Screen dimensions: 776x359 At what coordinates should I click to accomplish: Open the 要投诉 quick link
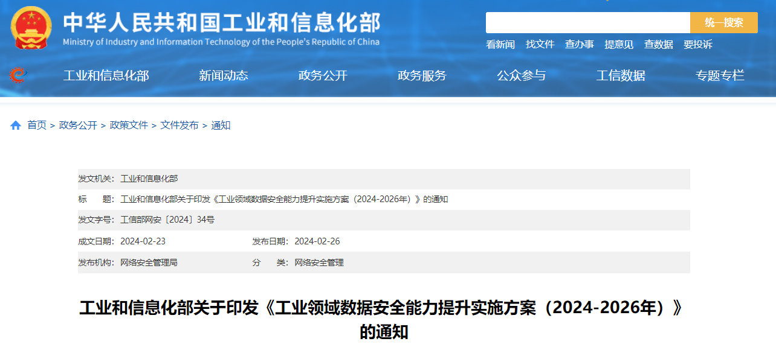(697, 45)
